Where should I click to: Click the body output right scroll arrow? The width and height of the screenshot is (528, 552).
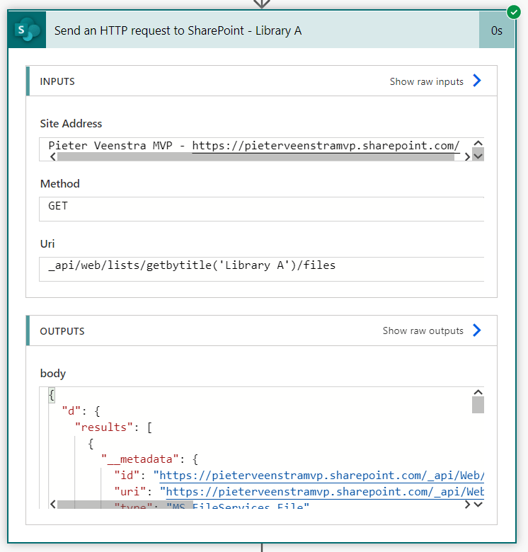[x=467, y=505]
